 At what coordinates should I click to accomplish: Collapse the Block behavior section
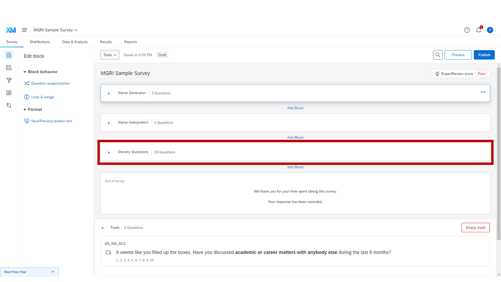25,72
